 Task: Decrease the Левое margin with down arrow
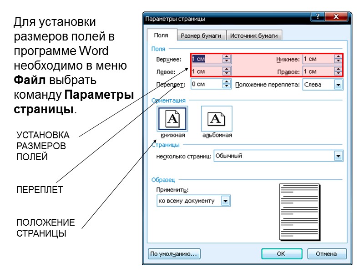[x=227, y=74]
